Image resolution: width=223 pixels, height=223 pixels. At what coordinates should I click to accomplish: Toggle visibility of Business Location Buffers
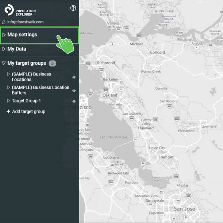coord(74,91)
